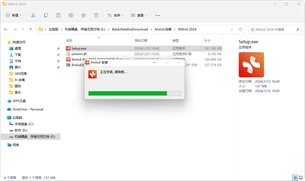Switch to details view icon in status bar

coord(295,178)
